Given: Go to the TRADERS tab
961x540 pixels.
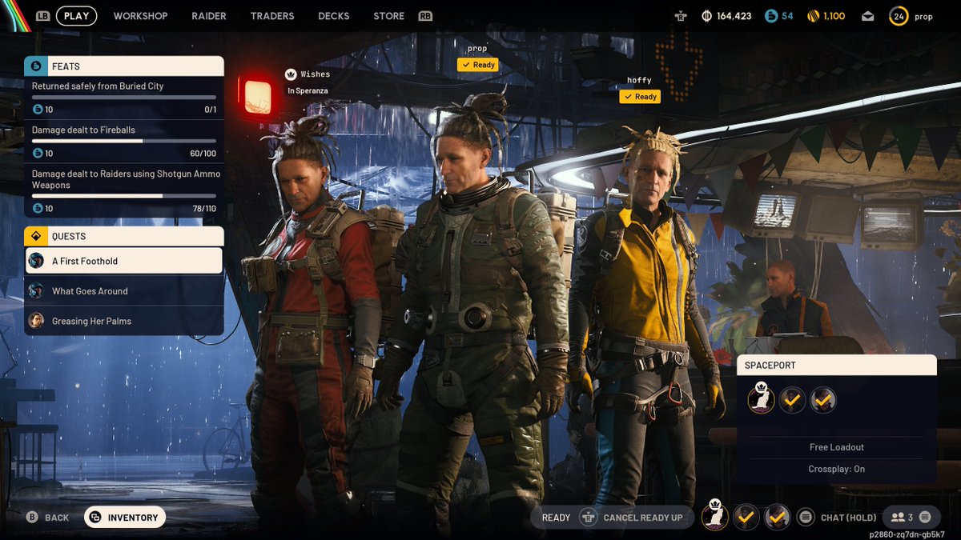Looking at the screenshot, I should (272, 16).
